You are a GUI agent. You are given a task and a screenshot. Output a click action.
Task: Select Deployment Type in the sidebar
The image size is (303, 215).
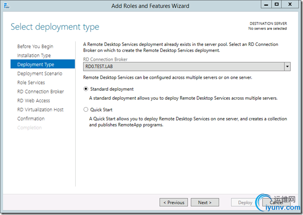(x=35, y=64)
